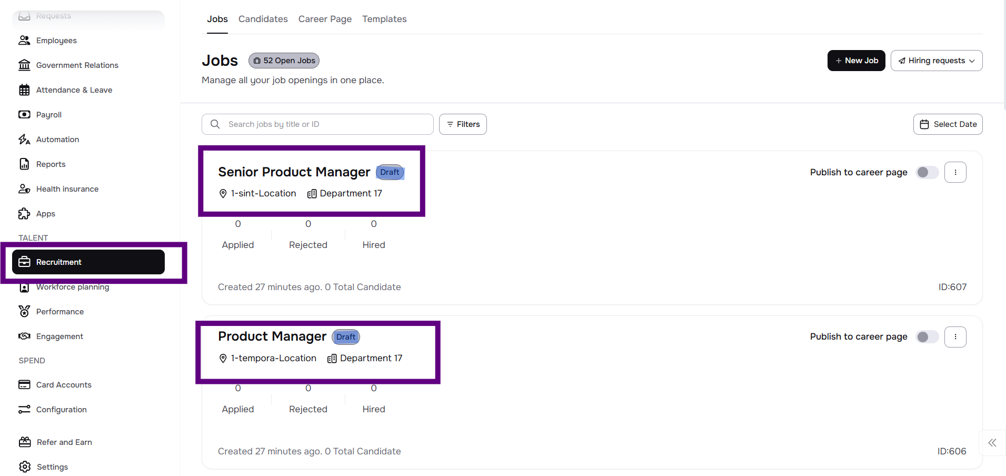Open Attendance & Leave calendar icon
The height and width of the screenshot is (476, 1006).
pos(24,90)
